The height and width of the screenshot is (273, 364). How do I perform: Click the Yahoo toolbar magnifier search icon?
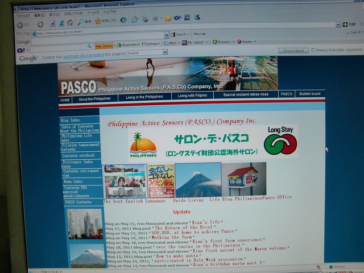89,46
